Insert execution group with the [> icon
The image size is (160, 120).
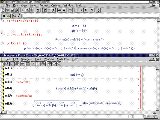pos(53,10)
